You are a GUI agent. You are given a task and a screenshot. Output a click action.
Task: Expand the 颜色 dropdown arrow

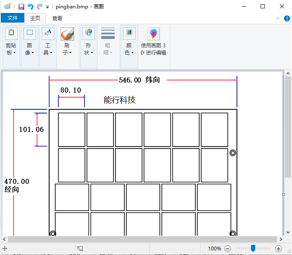coord(133,53)
